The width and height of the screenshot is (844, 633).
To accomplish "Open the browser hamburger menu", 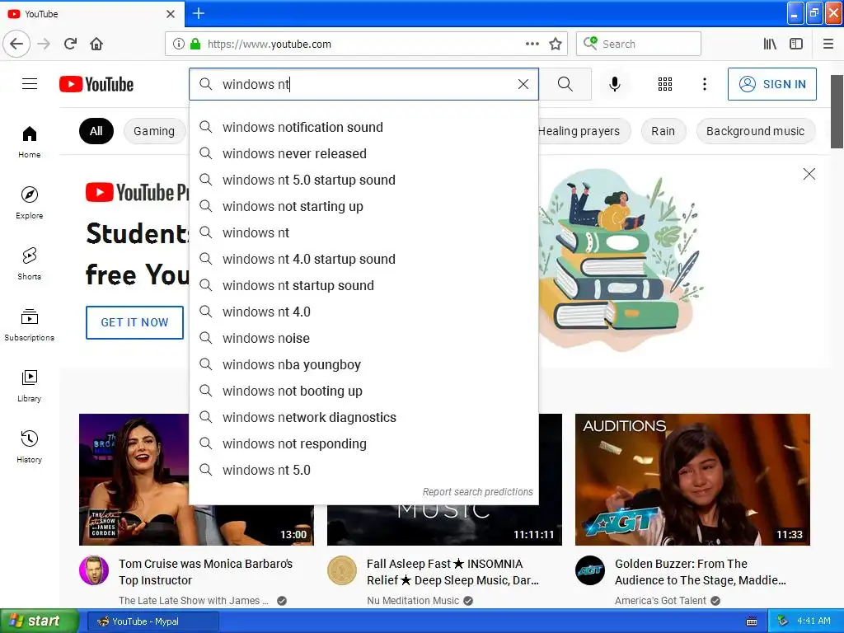I will [x=828, y=44].
